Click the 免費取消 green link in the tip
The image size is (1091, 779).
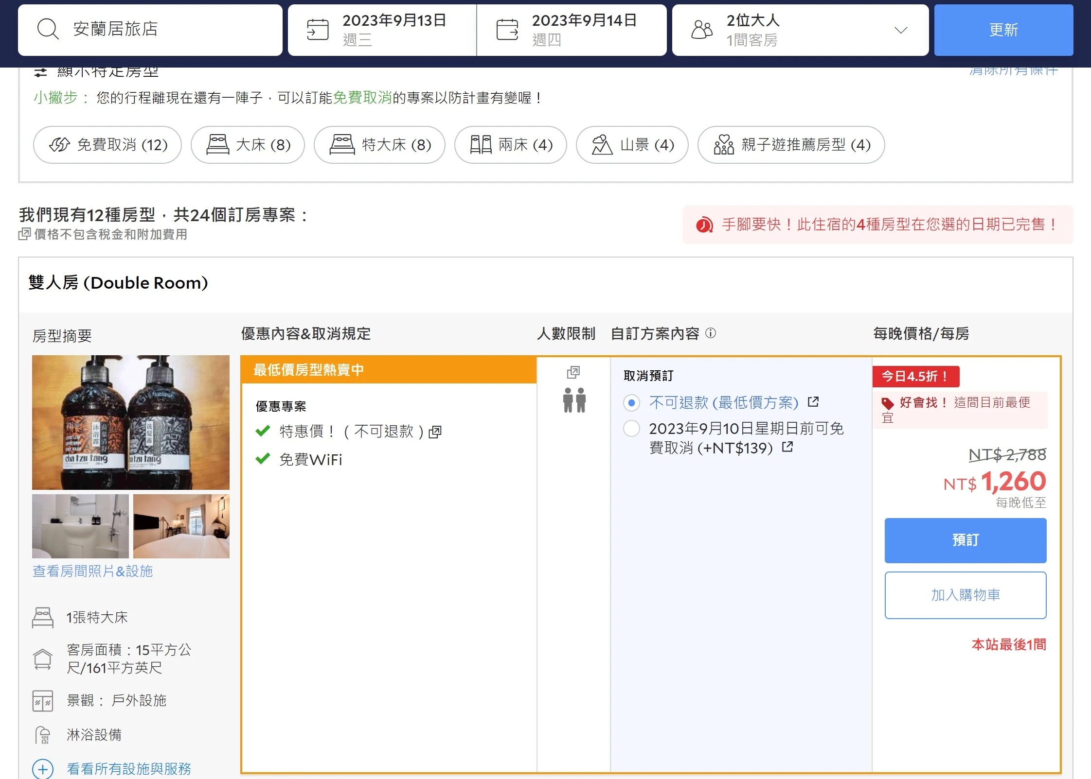tap(362, 98)
